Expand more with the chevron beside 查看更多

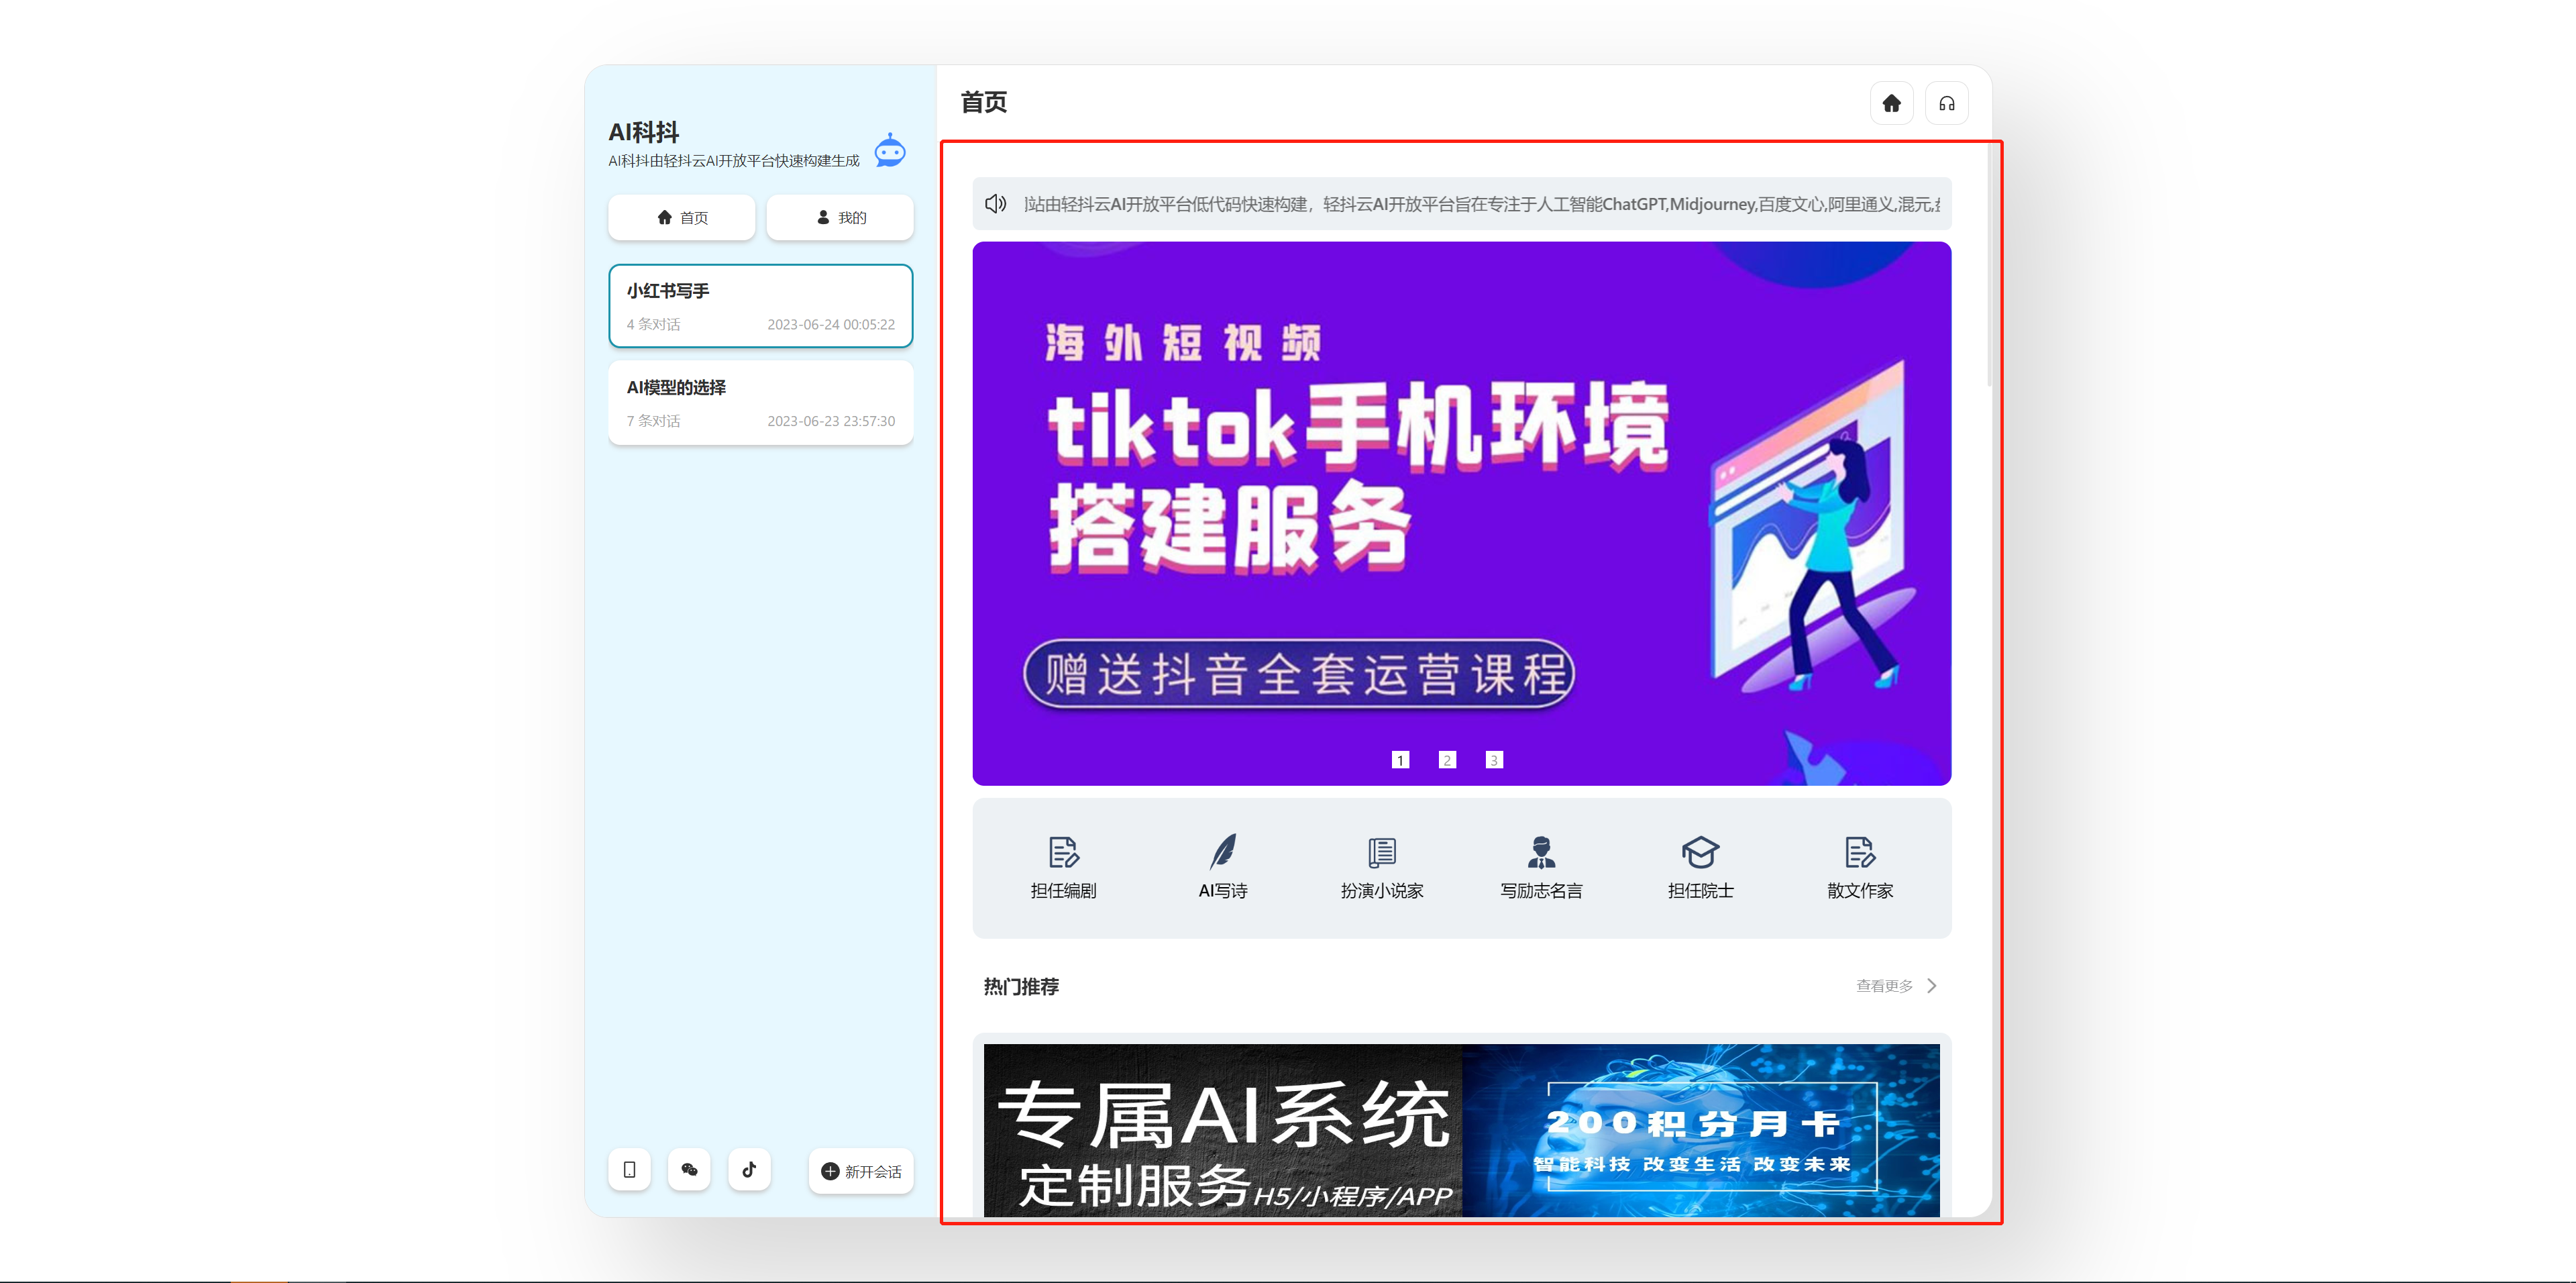tap(1931, 986)
